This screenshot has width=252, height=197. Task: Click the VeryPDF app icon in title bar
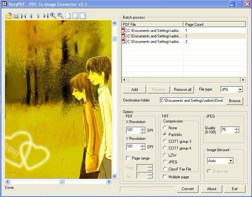click(4, 4)
